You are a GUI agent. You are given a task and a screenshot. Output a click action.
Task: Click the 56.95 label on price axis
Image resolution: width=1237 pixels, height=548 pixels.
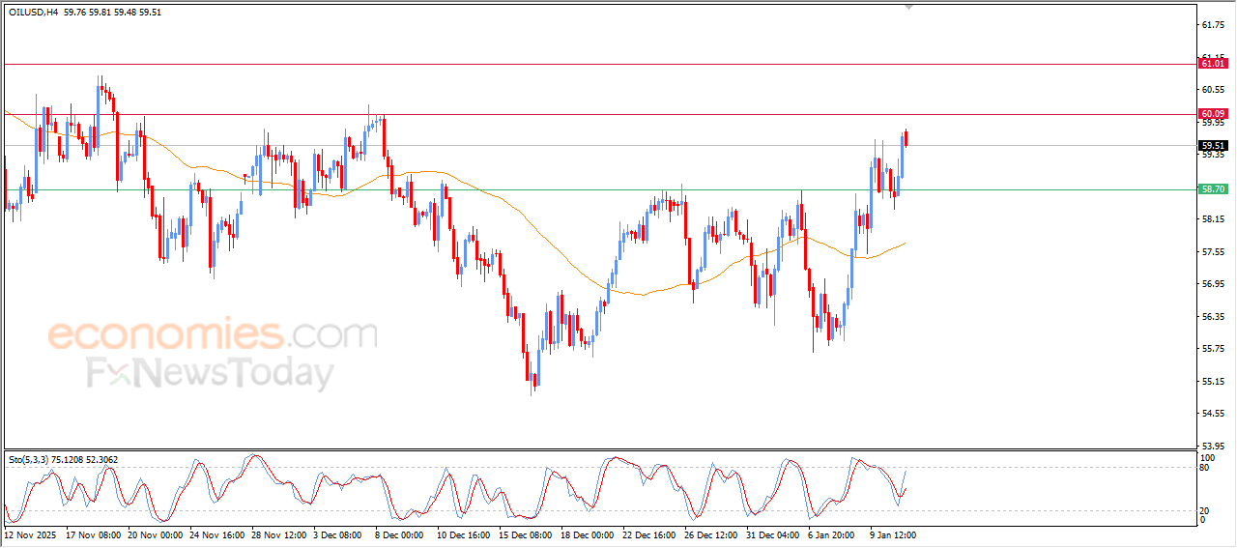click(x=1212, y=284)
